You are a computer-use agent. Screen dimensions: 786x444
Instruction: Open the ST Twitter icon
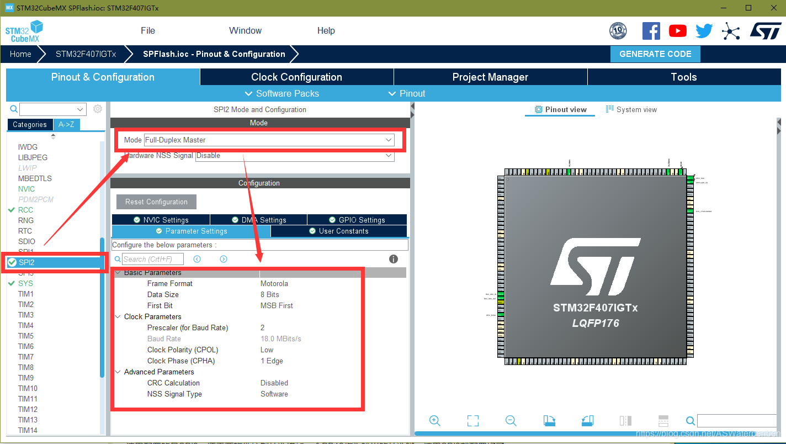[704, 31]
